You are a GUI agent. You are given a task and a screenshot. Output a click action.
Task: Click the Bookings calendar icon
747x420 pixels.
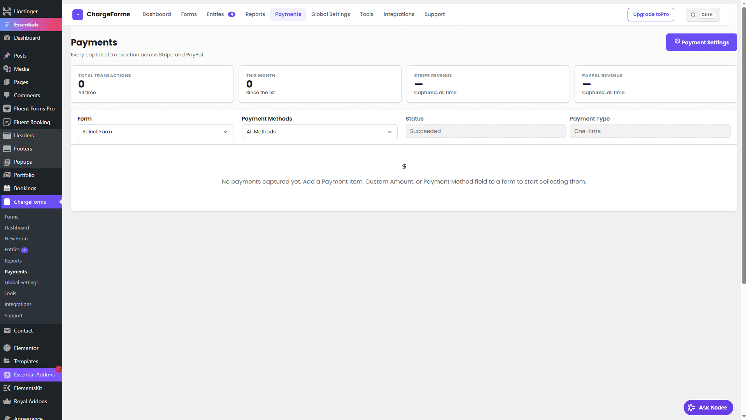click(7, 188)
